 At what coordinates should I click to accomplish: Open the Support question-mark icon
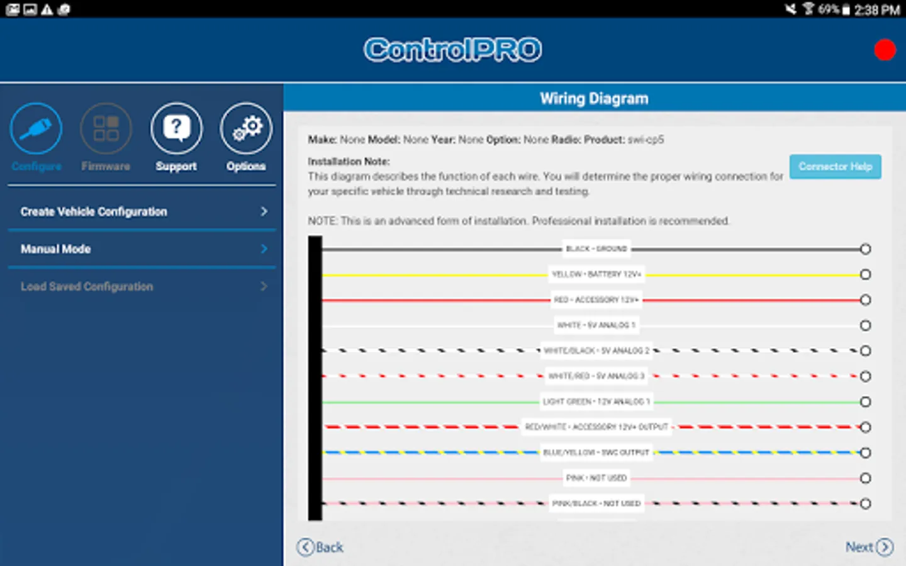pyautogui.click(x=176, y=128)
